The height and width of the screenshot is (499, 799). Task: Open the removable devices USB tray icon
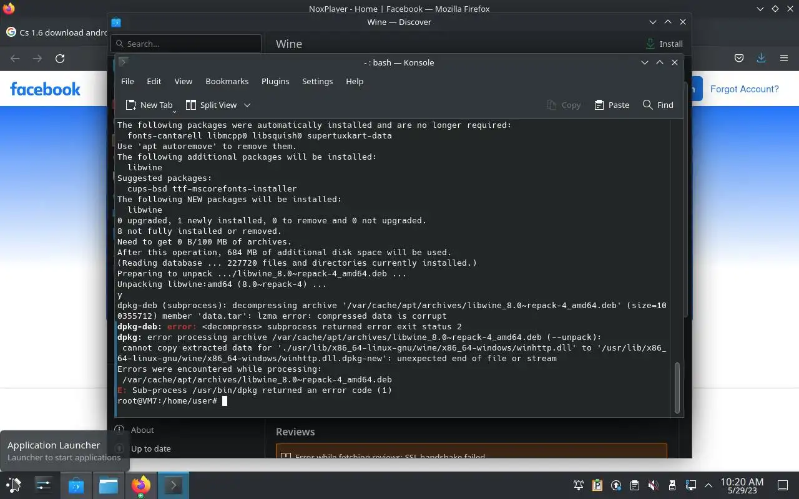pyautogui.click(x=672, y=485)
